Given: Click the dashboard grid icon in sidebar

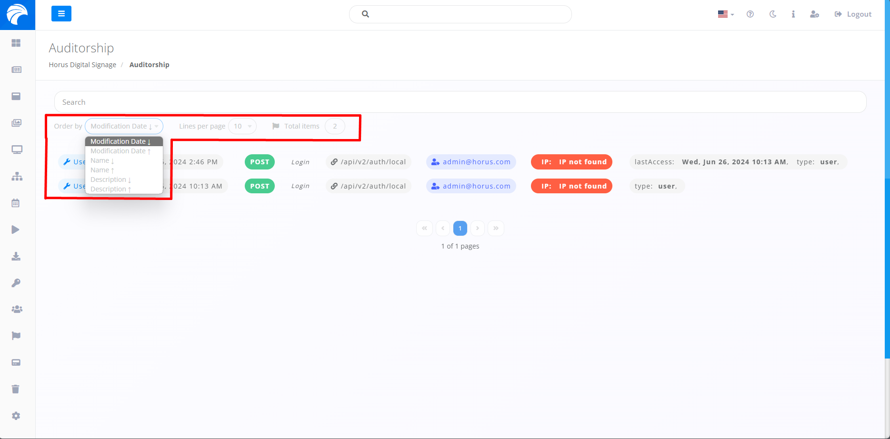Looking at the screenshot, I should [16, 43].
